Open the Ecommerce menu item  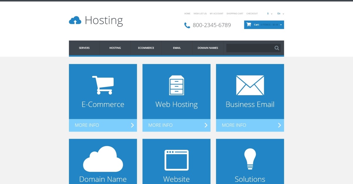click(146, 48)
